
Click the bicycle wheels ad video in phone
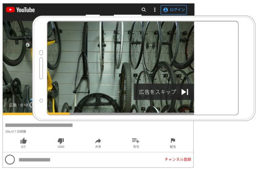pyautogui.click(x=114, y=57)
